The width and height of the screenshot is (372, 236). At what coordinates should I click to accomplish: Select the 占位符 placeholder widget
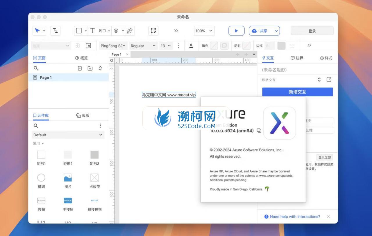(94, 181)
